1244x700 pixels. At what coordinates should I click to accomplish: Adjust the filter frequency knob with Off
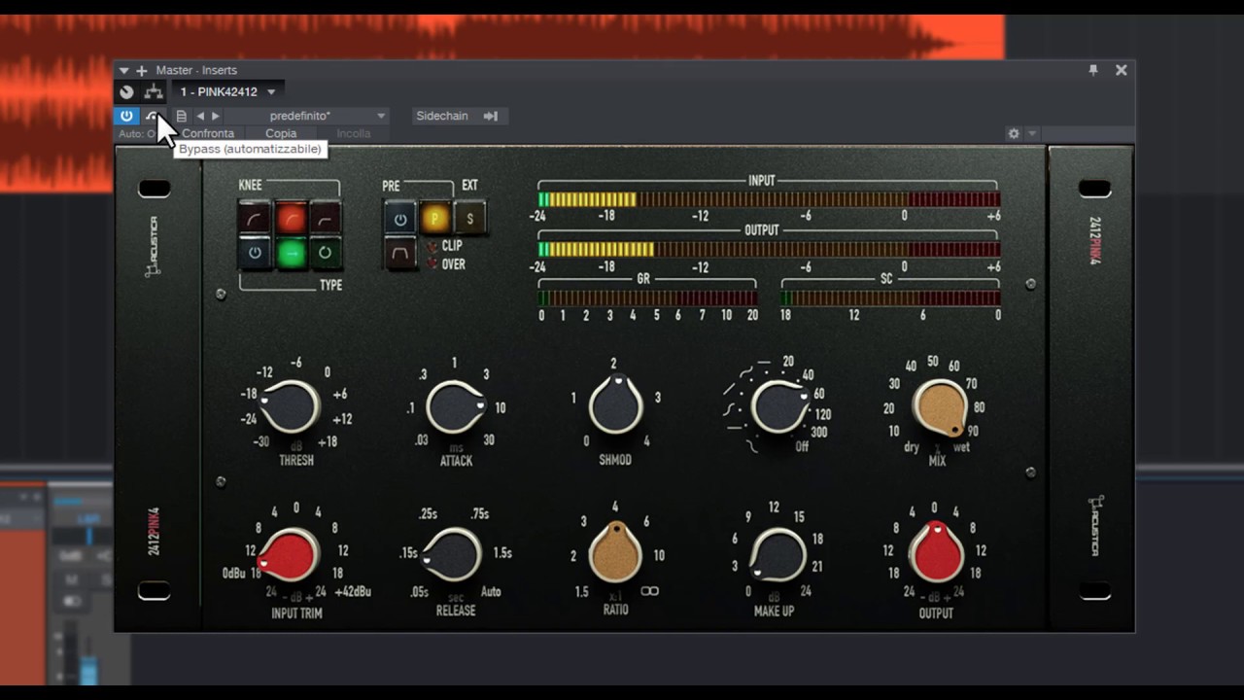pyautogui.click(x=779, y=406)
